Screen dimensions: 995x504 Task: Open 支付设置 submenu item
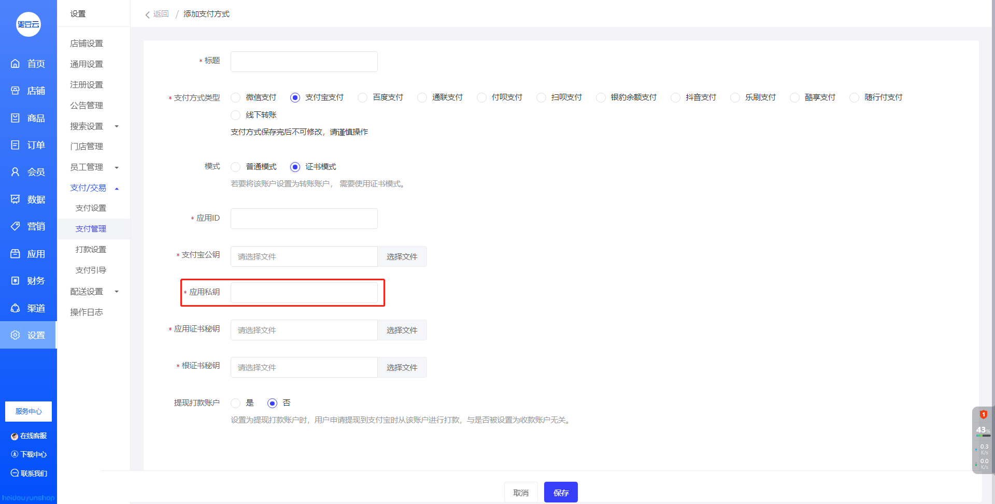tap(91, 208)
